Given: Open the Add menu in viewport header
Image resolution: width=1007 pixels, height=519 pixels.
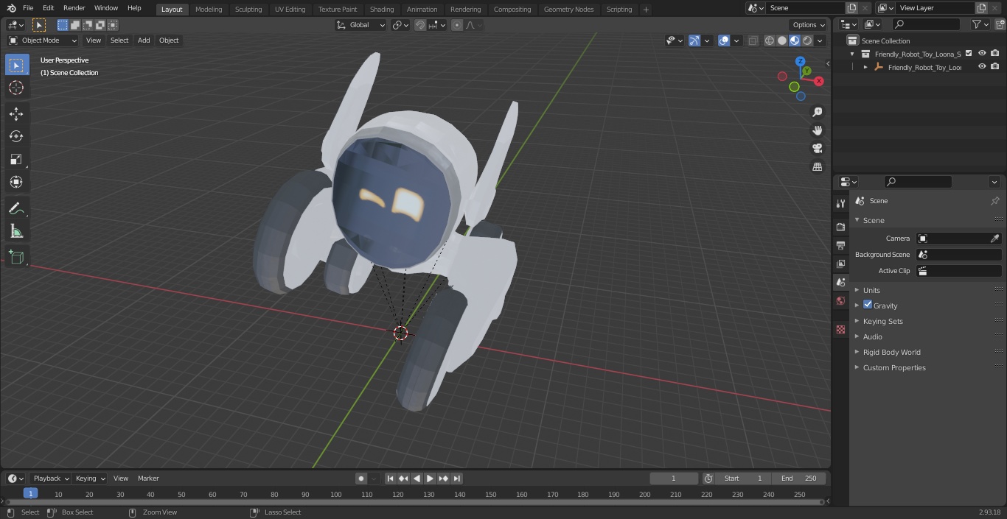Looking at the screenshot, I should tap(144, 40).
